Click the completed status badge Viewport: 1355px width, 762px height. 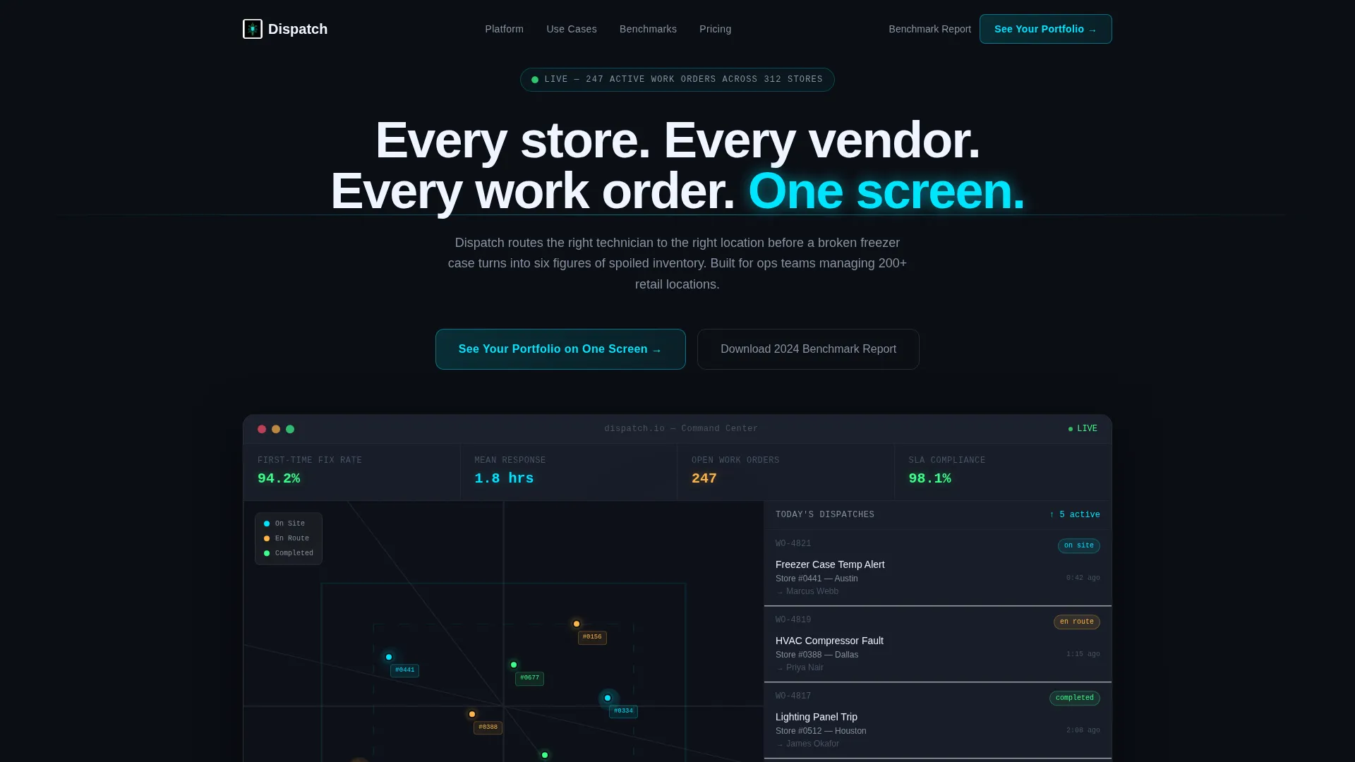[x=1074, y=698]
